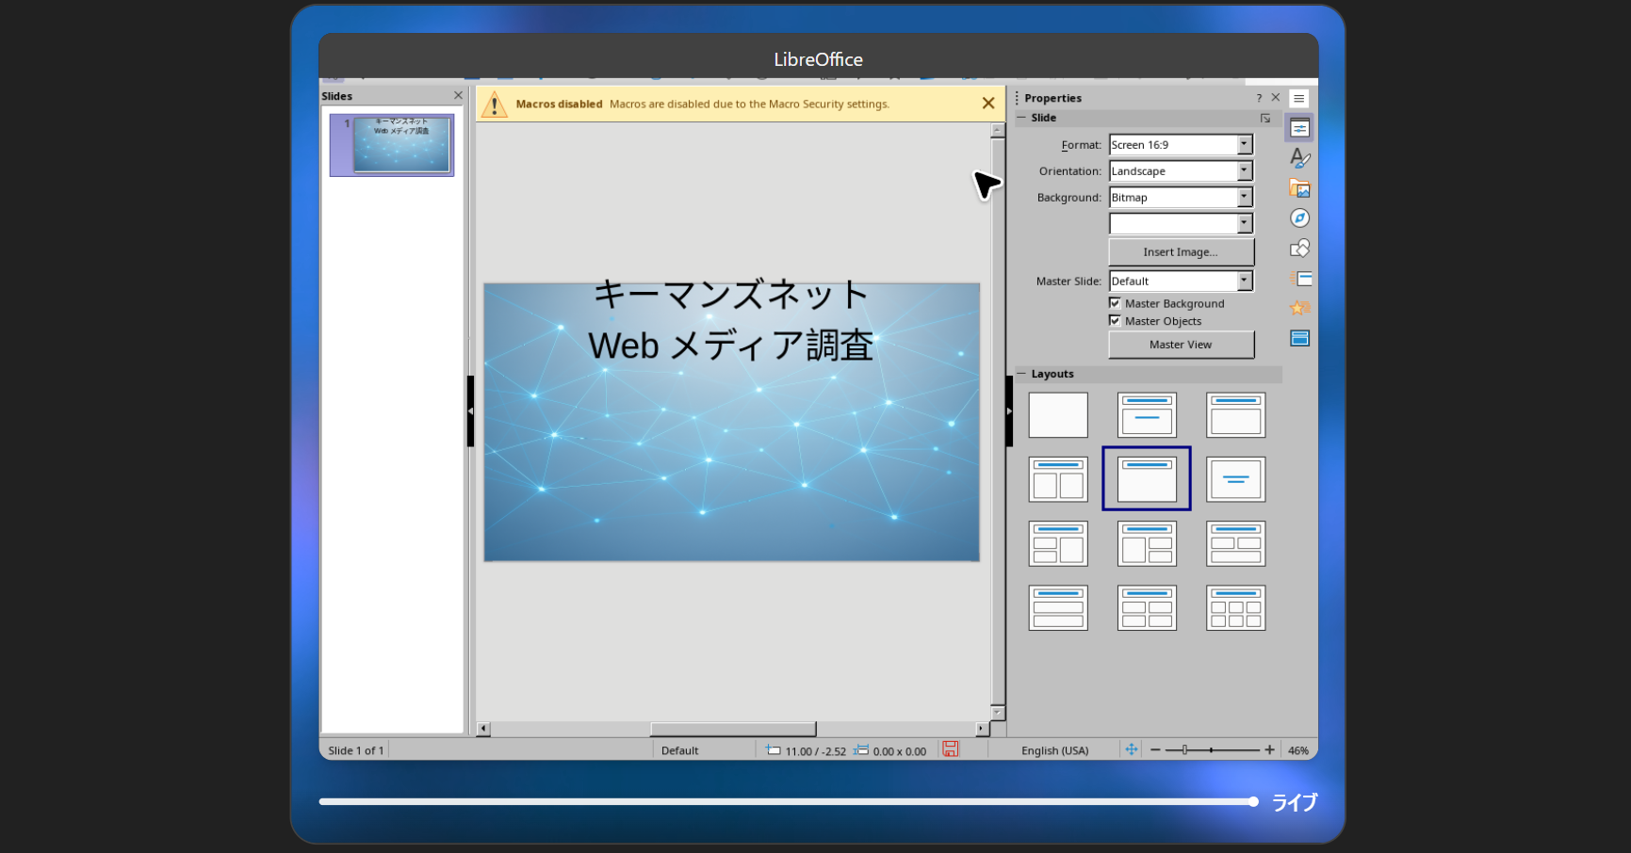Open the Background type dropdown
This screenshot has height=853, width=1631.
[x=1244, y=197]
